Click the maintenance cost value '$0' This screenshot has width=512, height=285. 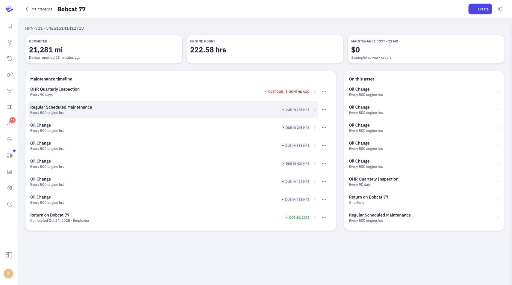coord(355,50)
